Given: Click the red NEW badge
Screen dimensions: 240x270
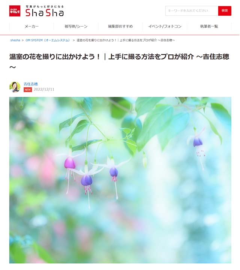Looking at the screenshot, I should 28,90.
